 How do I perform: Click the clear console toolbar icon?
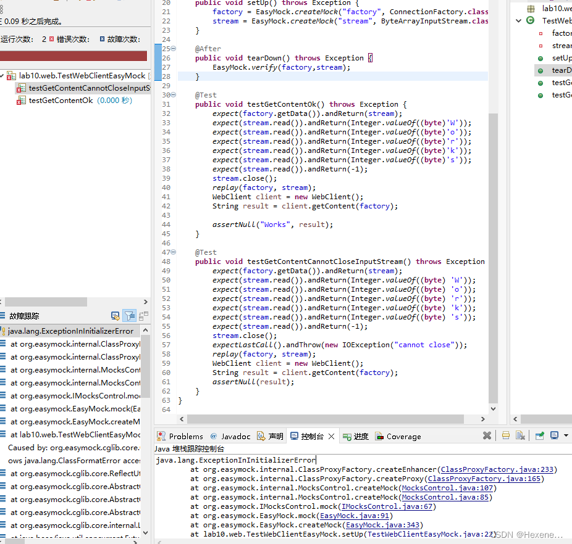(x=521, y=435)
